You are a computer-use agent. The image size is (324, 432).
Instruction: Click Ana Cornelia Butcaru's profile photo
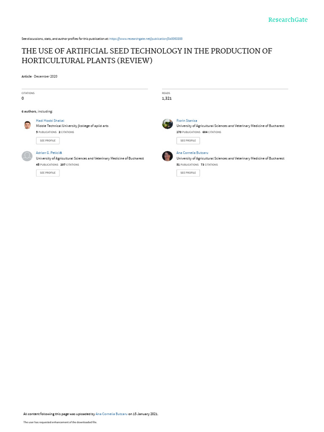(x=167, y=156)
